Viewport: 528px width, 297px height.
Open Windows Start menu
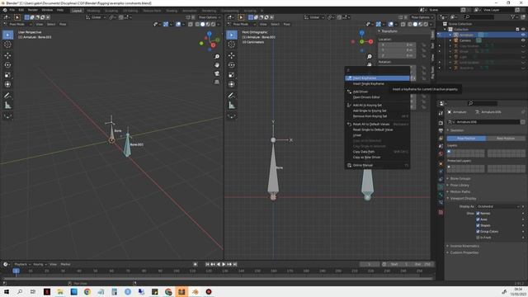7,291
